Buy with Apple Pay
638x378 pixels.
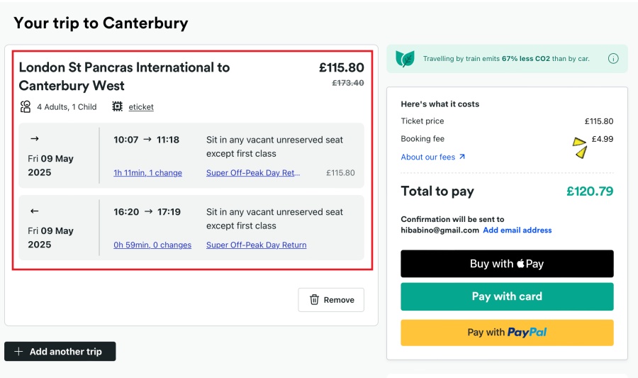(x=507, y=264)
